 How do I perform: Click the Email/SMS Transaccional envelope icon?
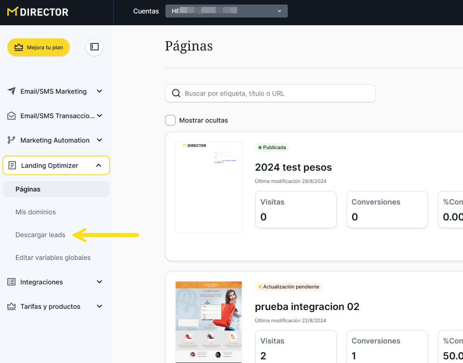click(11, 116)
